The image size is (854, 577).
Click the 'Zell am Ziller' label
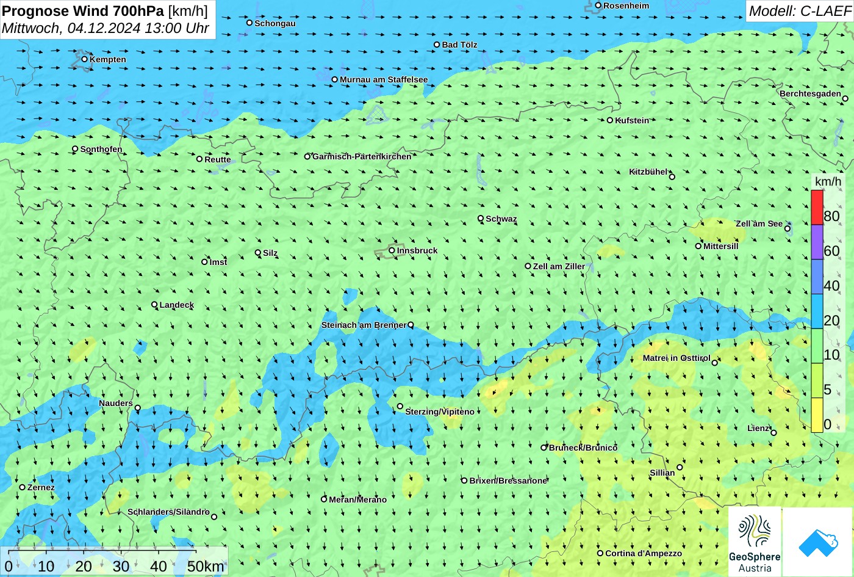coord(559,266)
